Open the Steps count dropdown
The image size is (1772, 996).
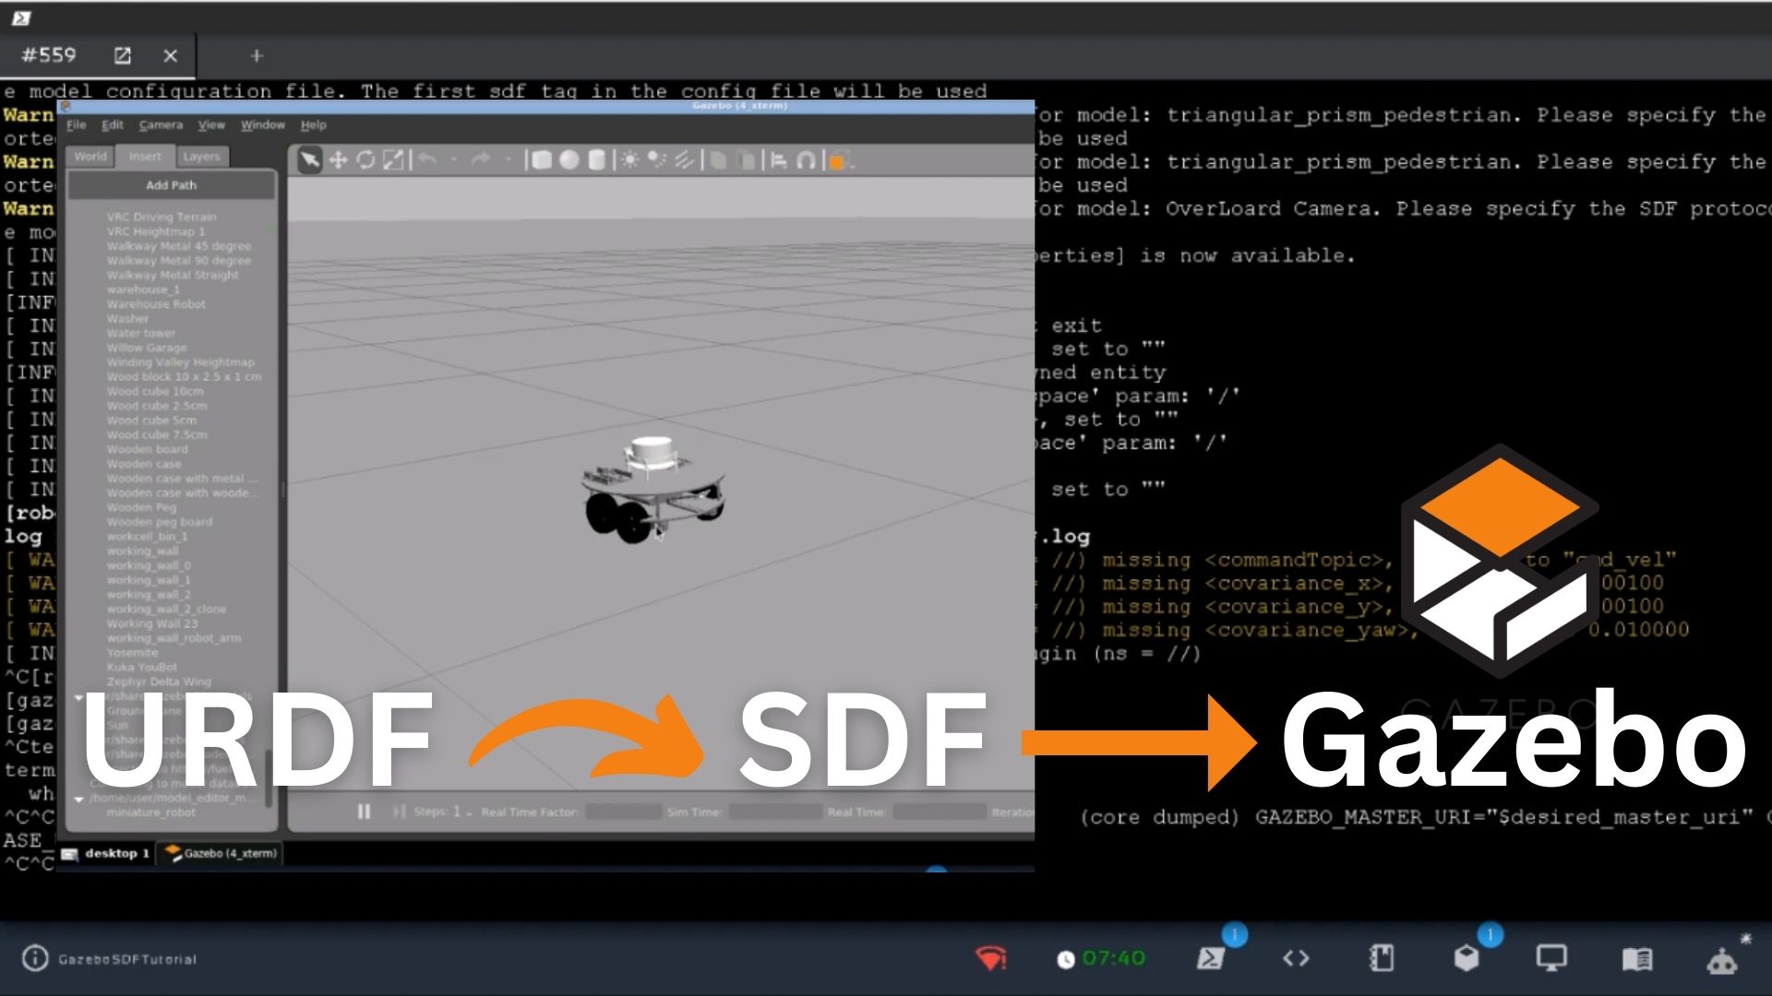(x=469, y=813)
